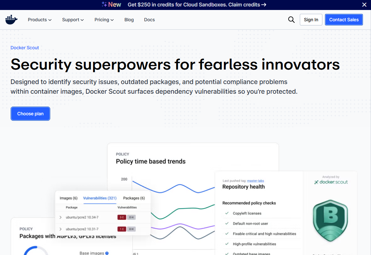Click the Package column header
This screenshot has height=255, width=371.
(x=71, y=207)
